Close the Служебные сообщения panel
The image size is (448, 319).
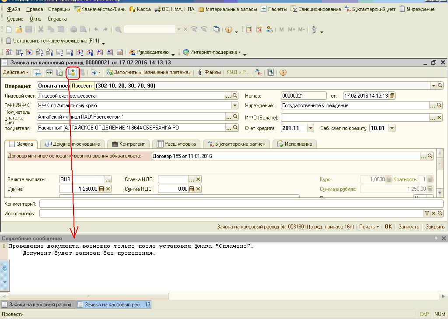444,238
